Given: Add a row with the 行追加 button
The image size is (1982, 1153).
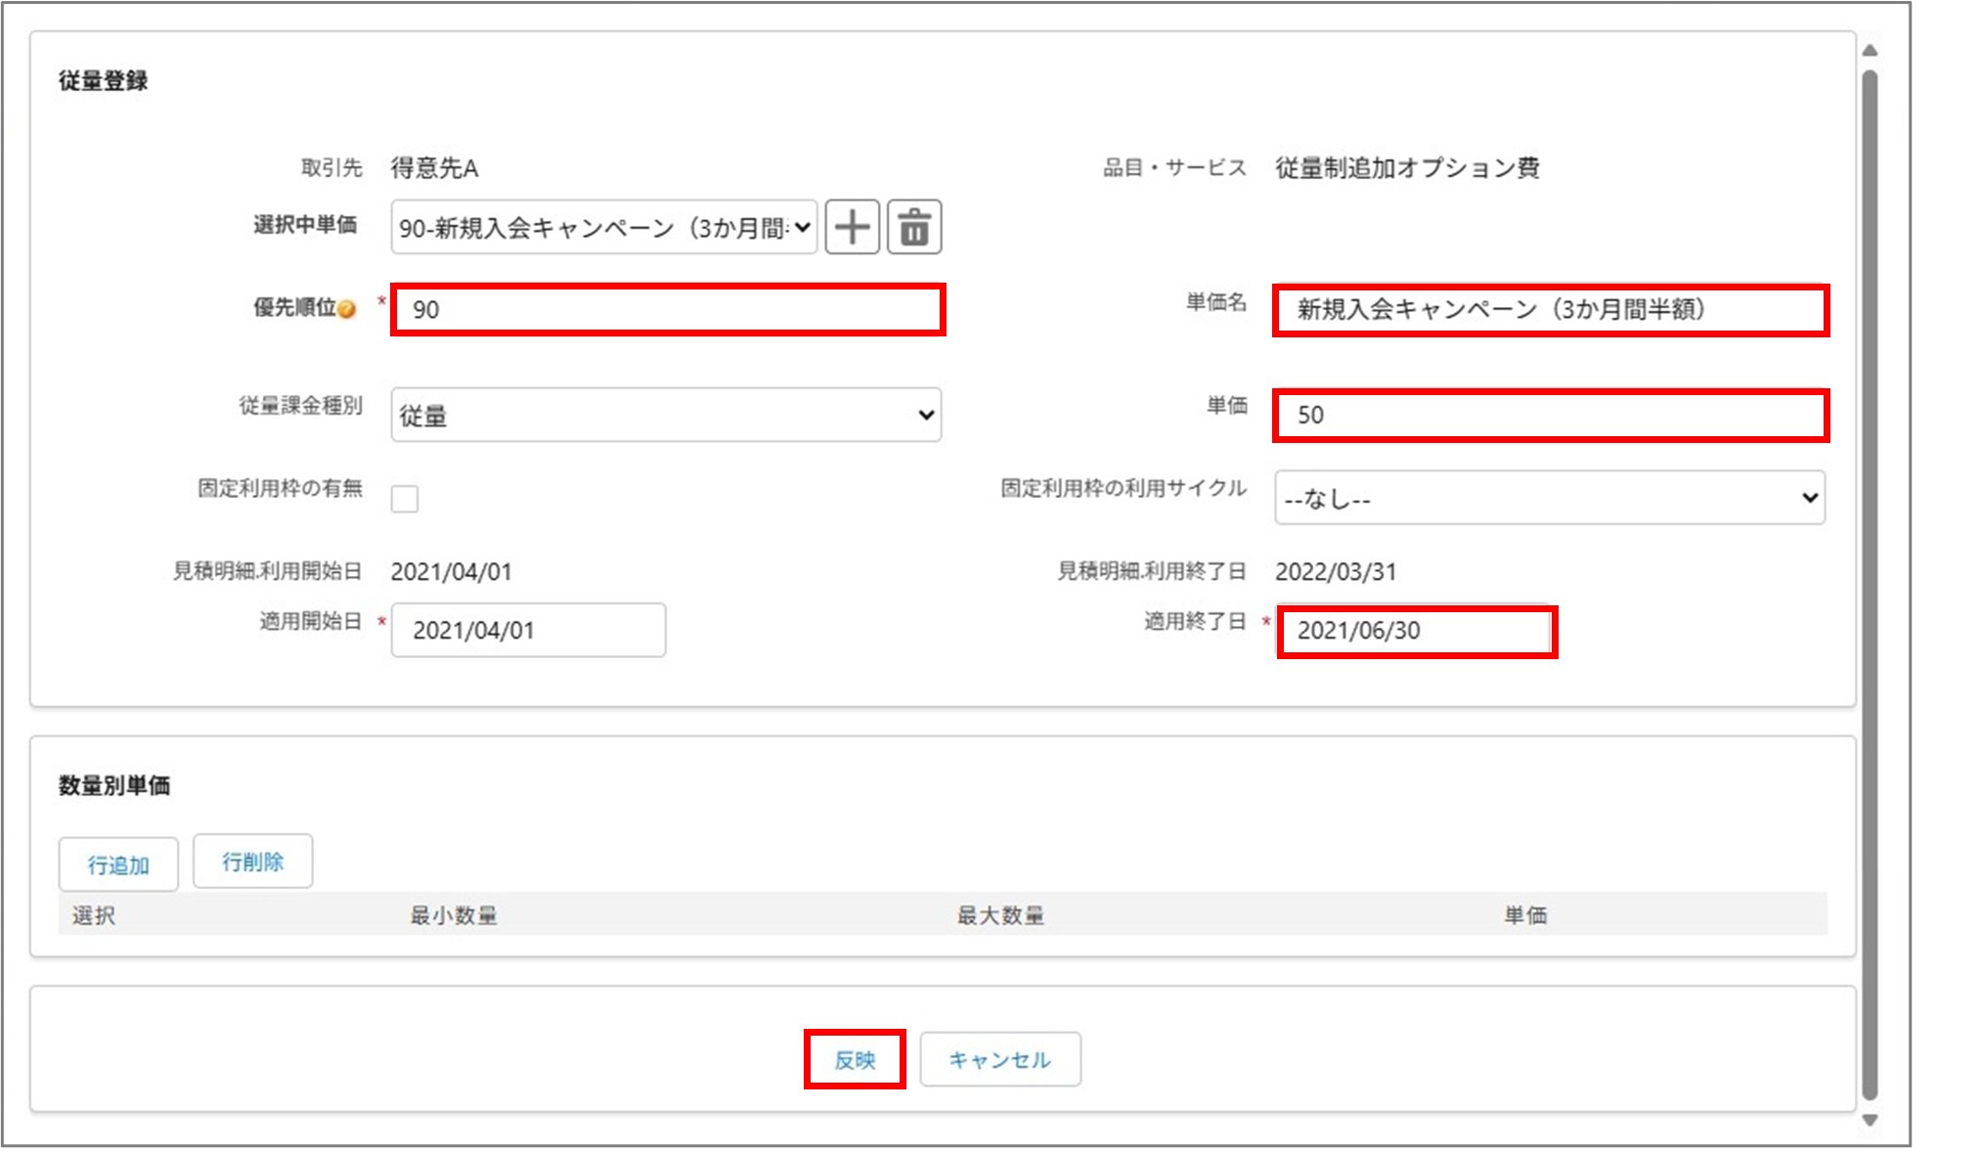Looking at the screenshot, I should pyautogui.click(x=118, y=863).
